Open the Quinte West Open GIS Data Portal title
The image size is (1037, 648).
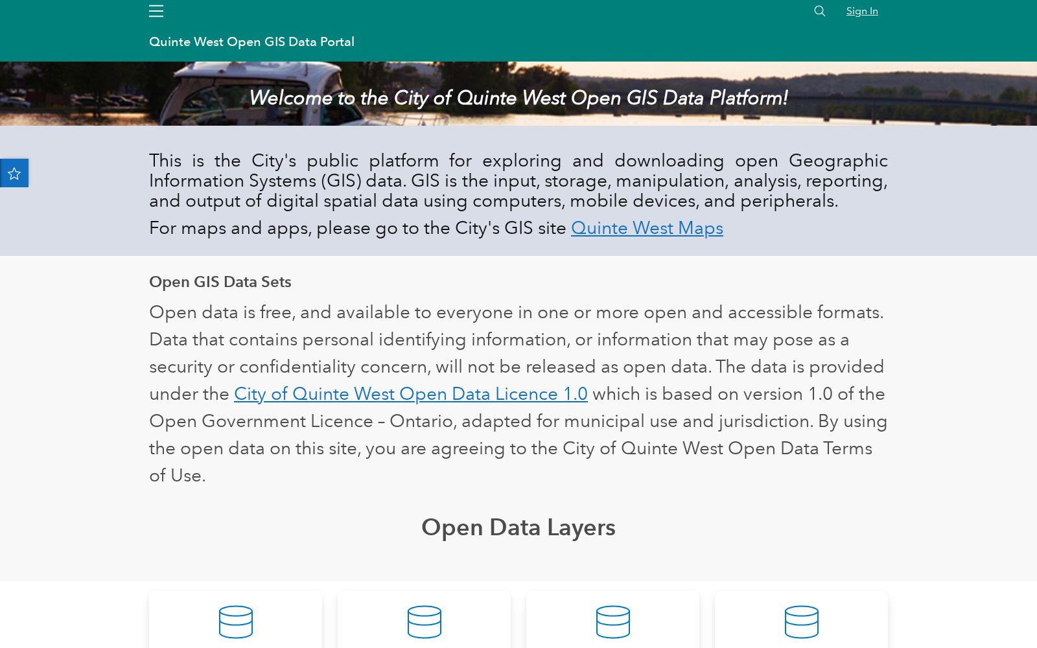point(251,41)
